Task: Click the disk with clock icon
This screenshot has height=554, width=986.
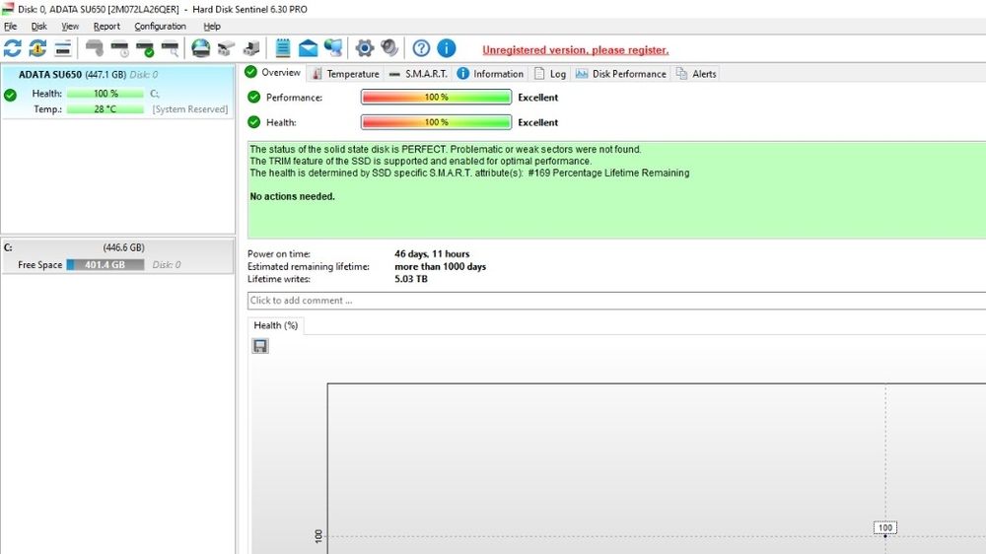Action: tap(119, 47)
